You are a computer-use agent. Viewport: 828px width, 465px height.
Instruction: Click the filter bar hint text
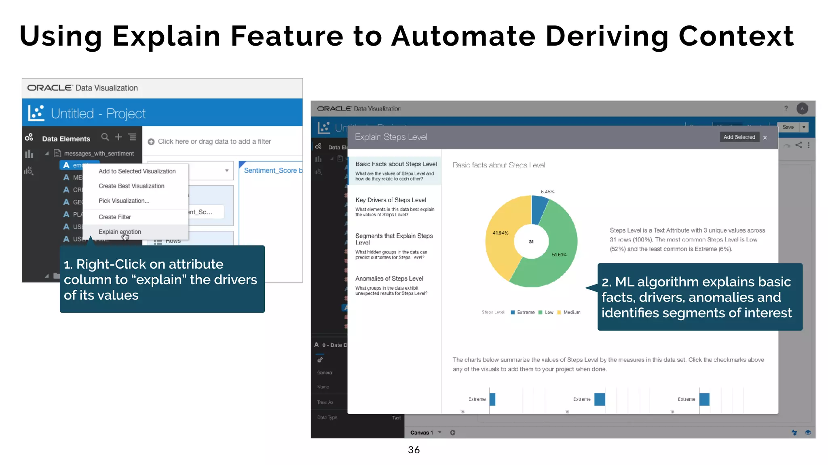(214, 142)
